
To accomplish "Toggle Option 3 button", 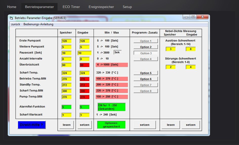I will pyautogui.click(x=146, y=53).
